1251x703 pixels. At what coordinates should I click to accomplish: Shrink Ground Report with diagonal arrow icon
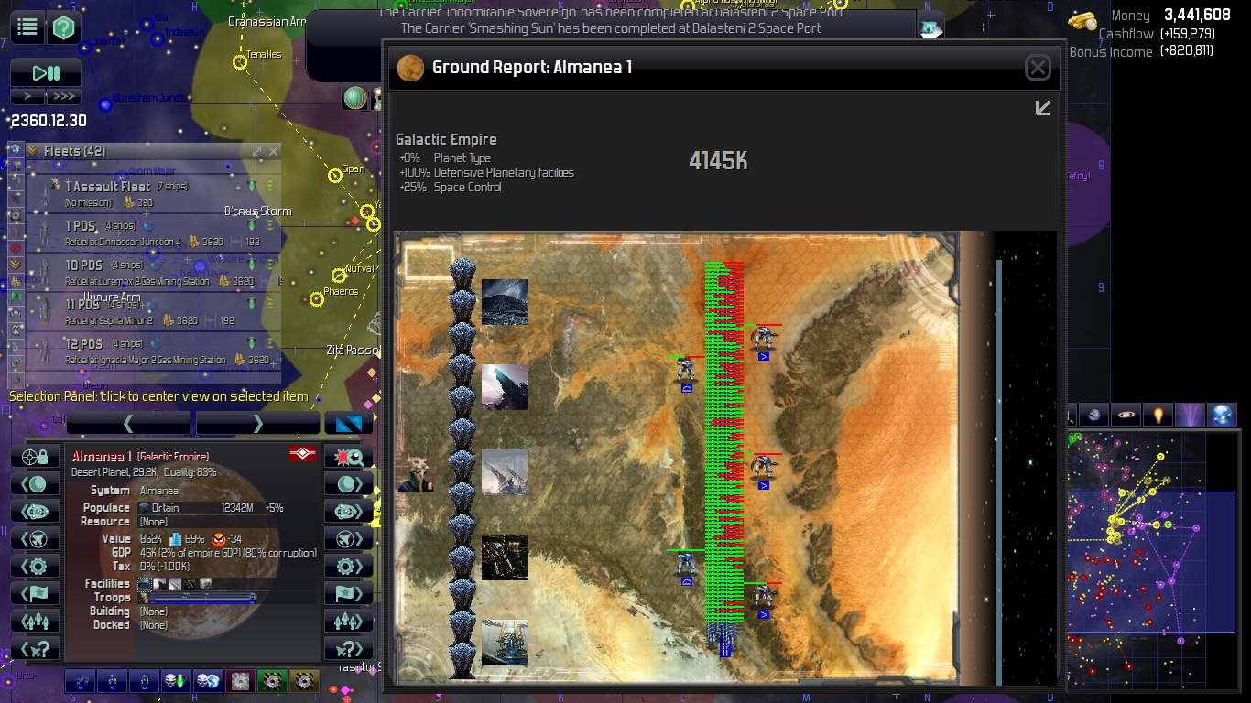point(1042,109)
